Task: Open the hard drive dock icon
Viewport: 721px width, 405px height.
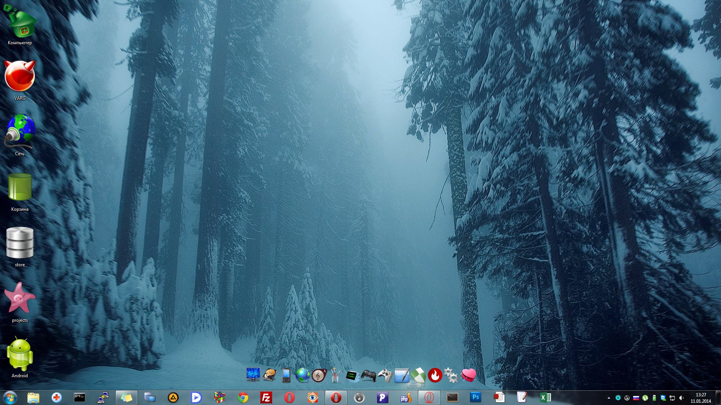Action: coord(269,375)
